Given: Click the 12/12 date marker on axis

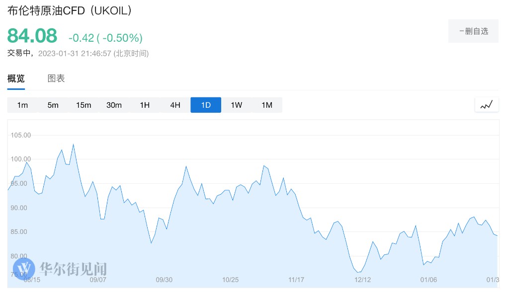Looking at the screenshot, I should tap(363, 280).
